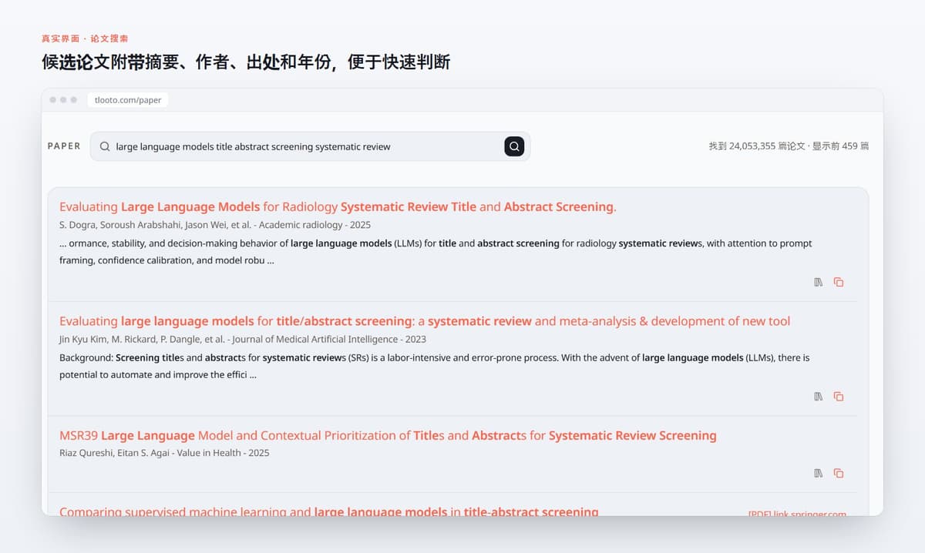Click the magnifier icon inside the search field
This screenshot has height=553, width=925.
coord(105,146)
